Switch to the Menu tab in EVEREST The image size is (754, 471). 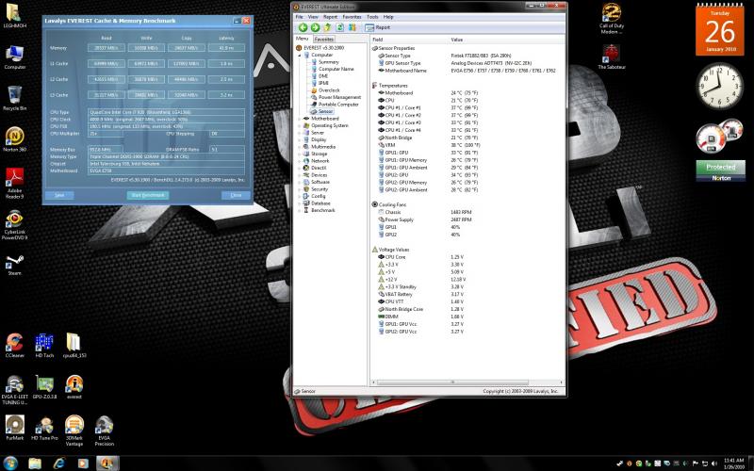(302, 39)
